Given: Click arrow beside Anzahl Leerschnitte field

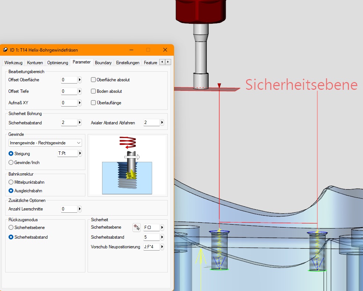Looking at the screenshot, I should [80, 209].
